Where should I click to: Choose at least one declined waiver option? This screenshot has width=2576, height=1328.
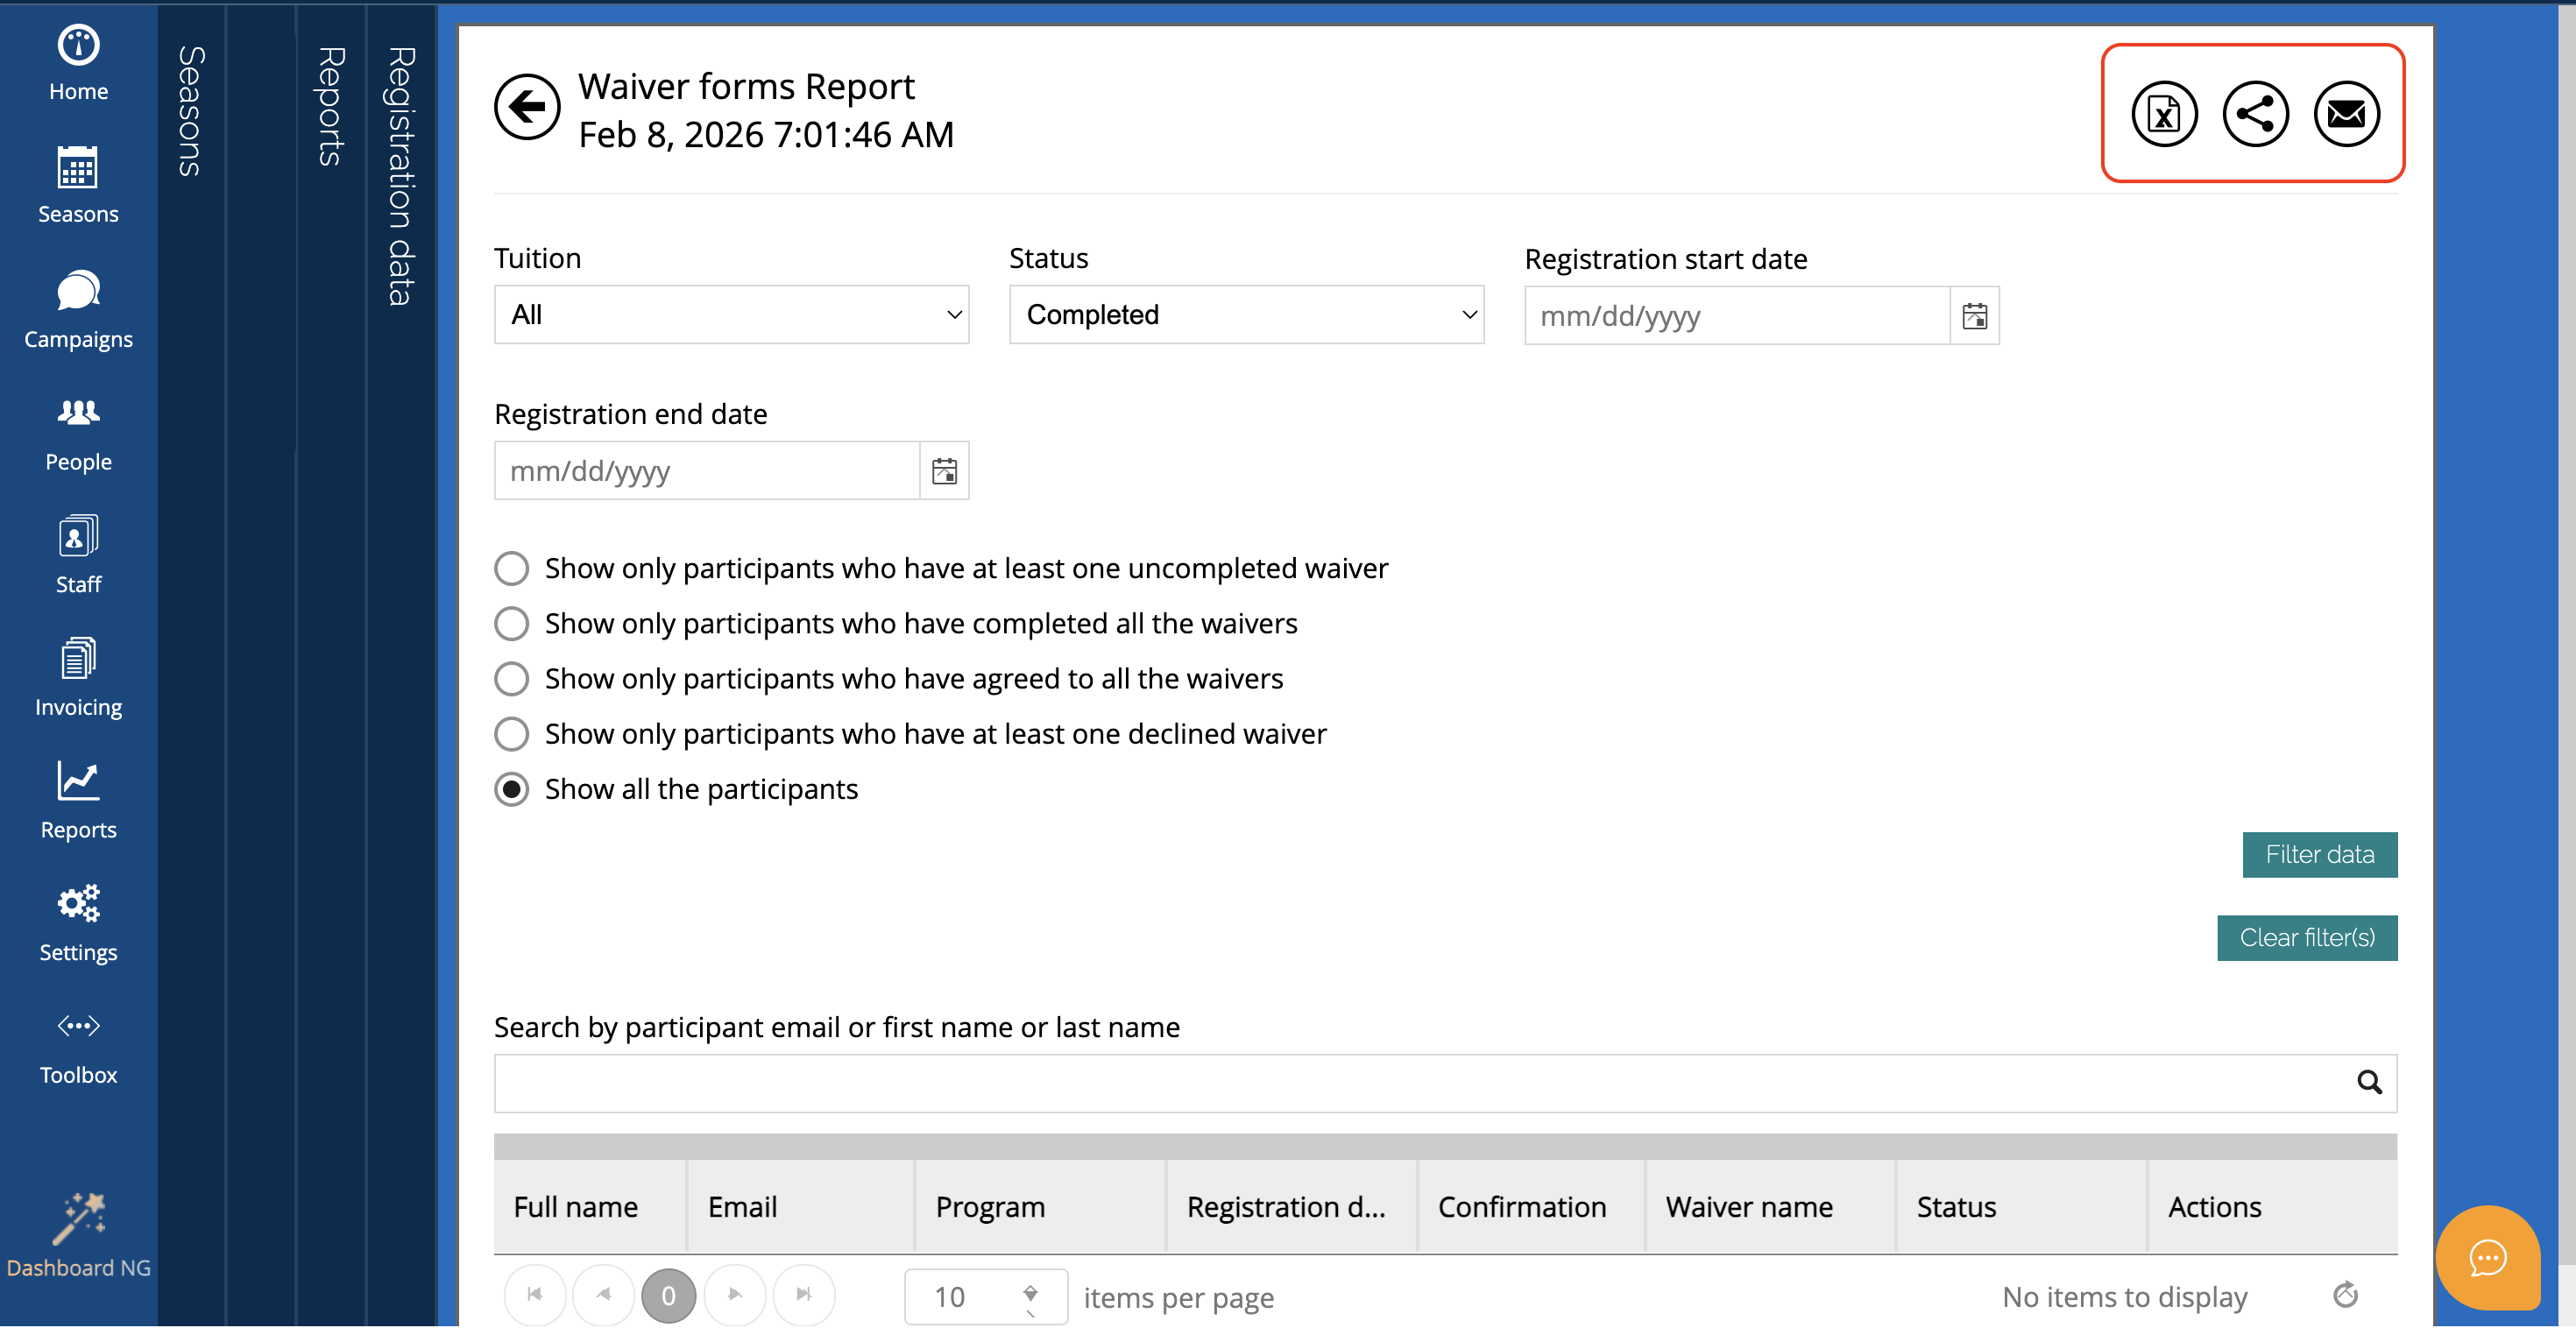pyautogui.click(x=512, y=734)
